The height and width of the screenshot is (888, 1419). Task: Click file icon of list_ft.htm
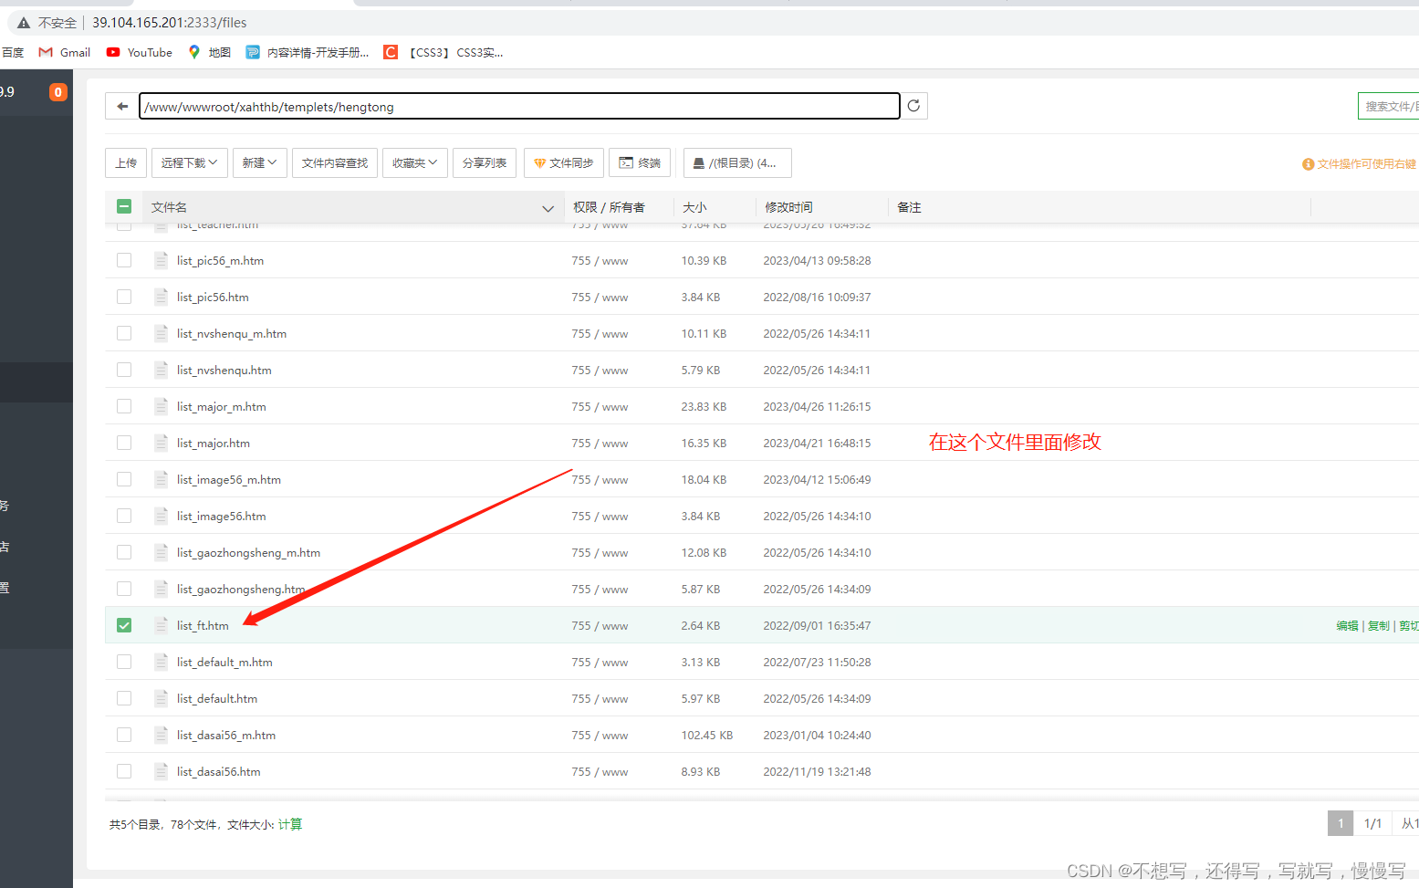tap(162, 625)
